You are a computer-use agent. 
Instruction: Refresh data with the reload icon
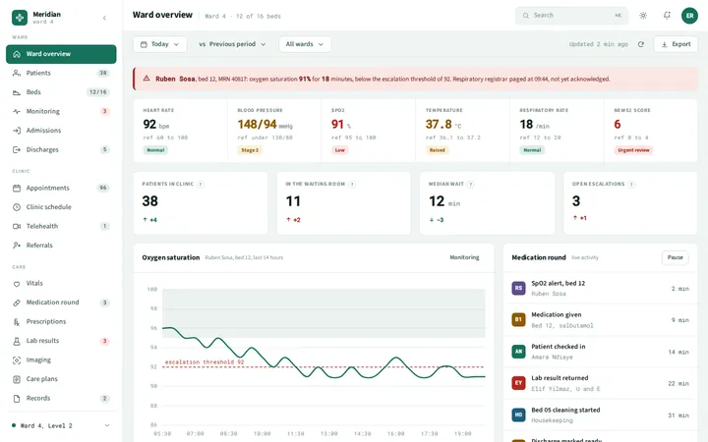[641, 44]
